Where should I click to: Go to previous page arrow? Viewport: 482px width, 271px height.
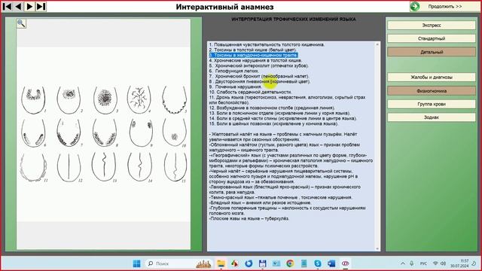(x=18, y=7)
